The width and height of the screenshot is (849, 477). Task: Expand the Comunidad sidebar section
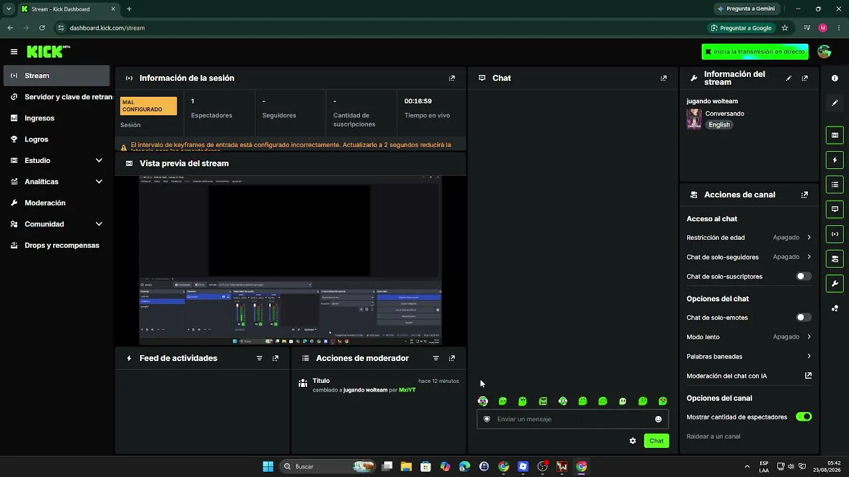pyautogui.click(x=99, y=224)
